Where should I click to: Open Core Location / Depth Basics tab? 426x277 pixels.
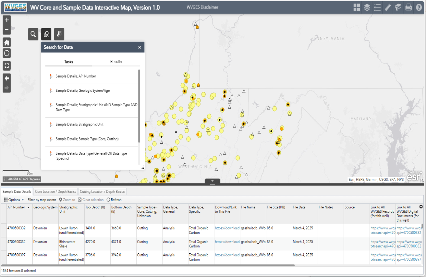[56, 192]
